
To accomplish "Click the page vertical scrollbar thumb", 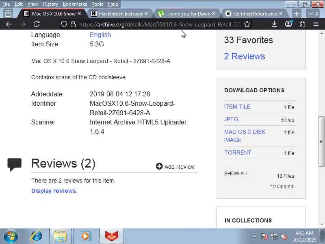I will coord(321,141).
